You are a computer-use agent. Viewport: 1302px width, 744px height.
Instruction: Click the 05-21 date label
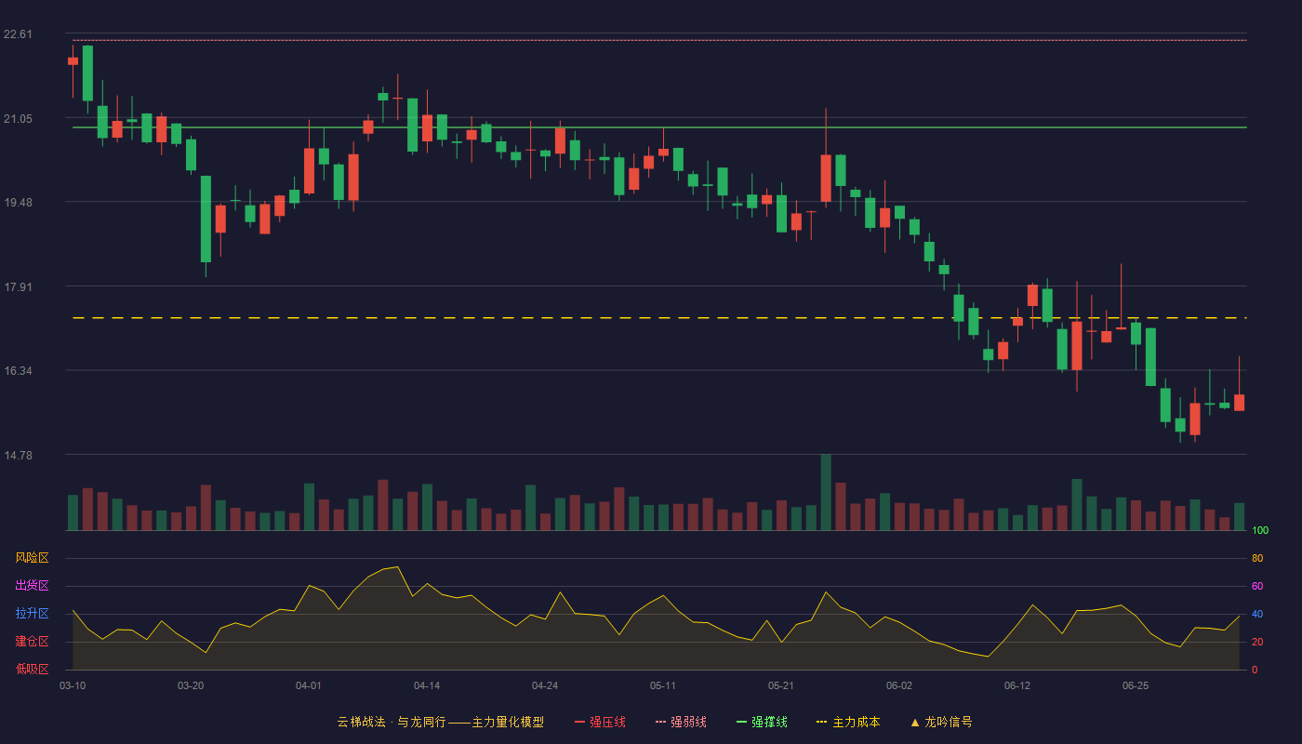click(x=781, y=685)
